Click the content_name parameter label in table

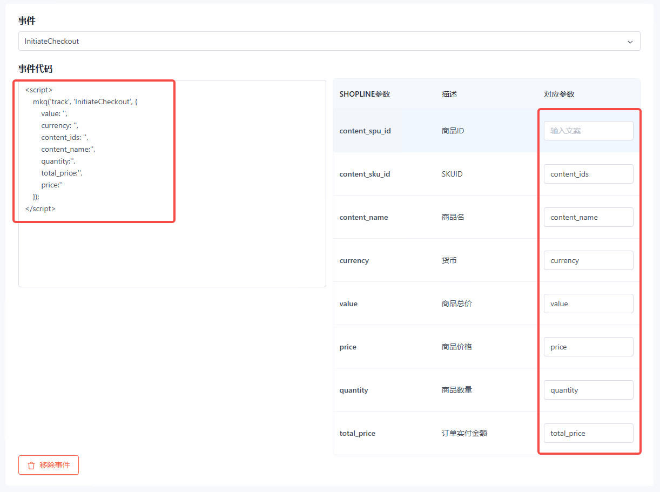363,217
